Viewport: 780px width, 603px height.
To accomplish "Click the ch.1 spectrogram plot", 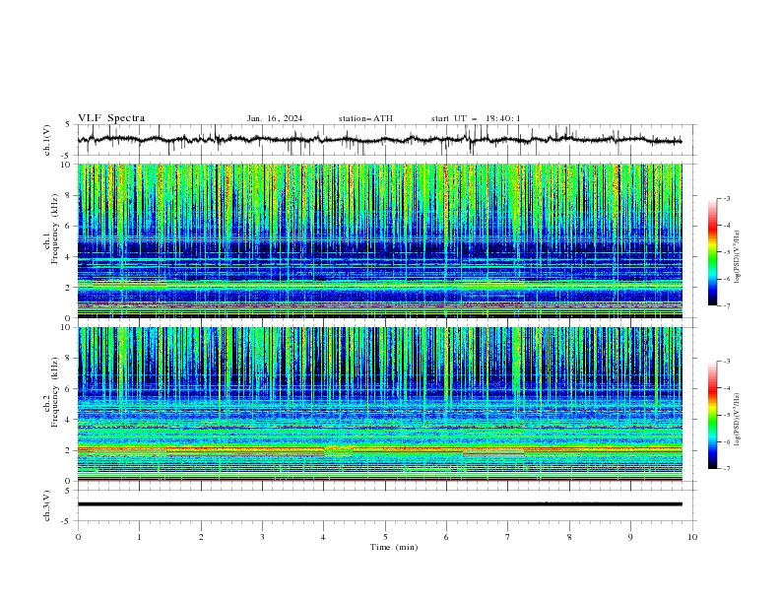I will (379, 240).
